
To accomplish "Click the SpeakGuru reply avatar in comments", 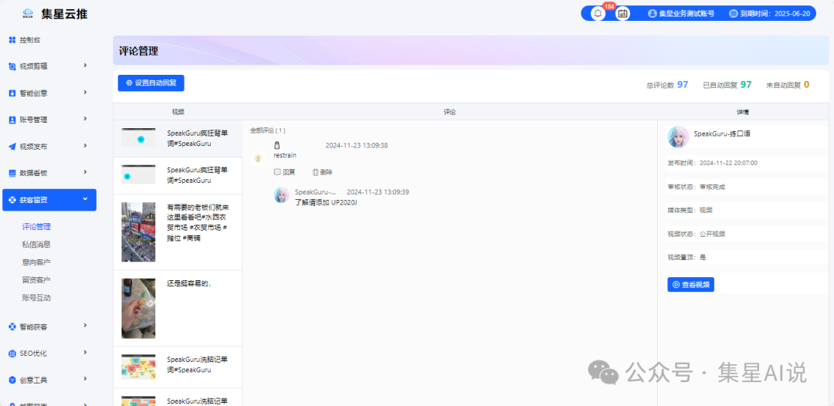I will tap(281, 195).
